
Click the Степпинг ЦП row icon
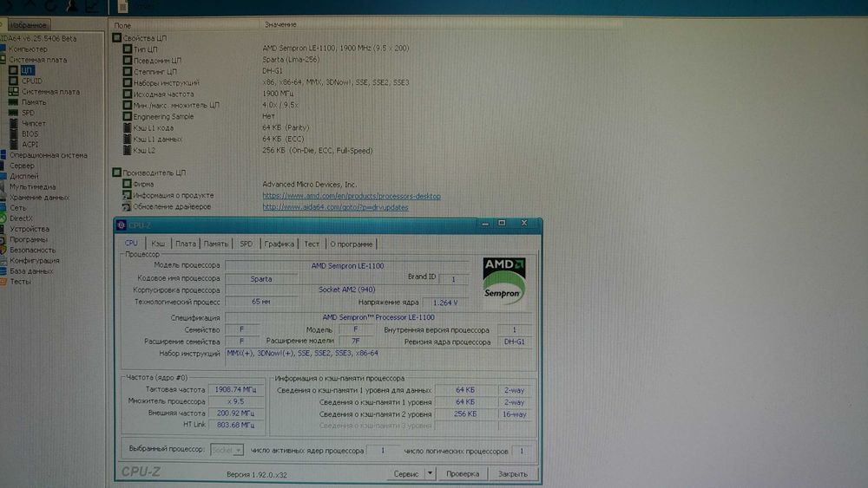coord(128,71)
